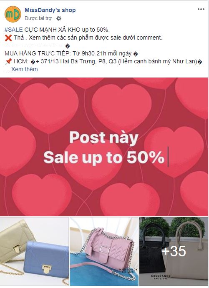The width and height of the screenshot is (209, 288).
Task: View the +35 more photos thumbnail
Action: click(x=174, y=251)
